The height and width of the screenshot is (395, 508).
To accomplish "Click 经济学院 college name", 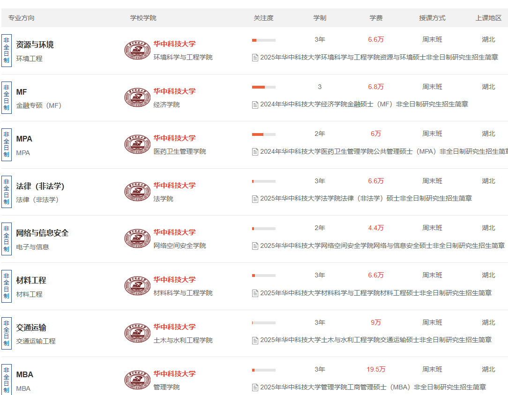I will click(166, 105).
